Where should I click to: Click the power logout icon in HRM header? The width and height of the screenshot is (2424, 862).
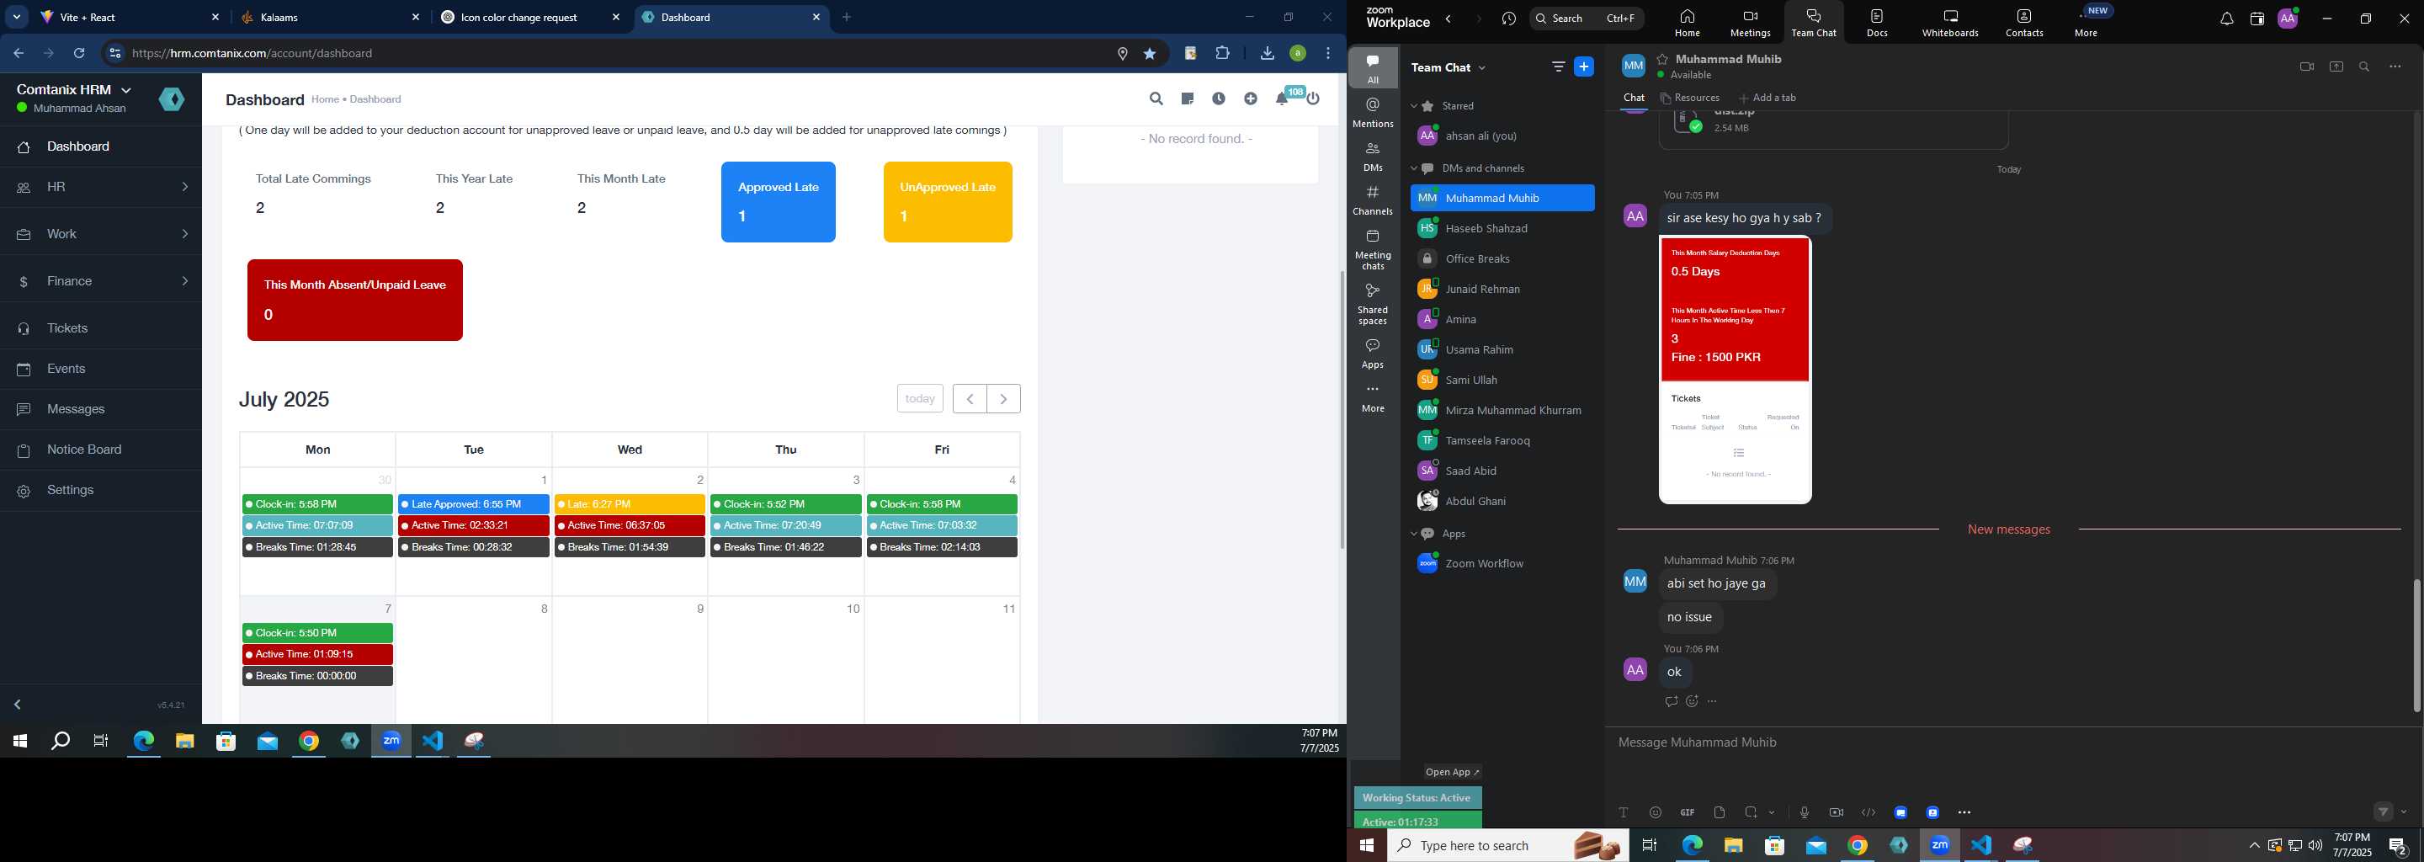[1314, 98]
